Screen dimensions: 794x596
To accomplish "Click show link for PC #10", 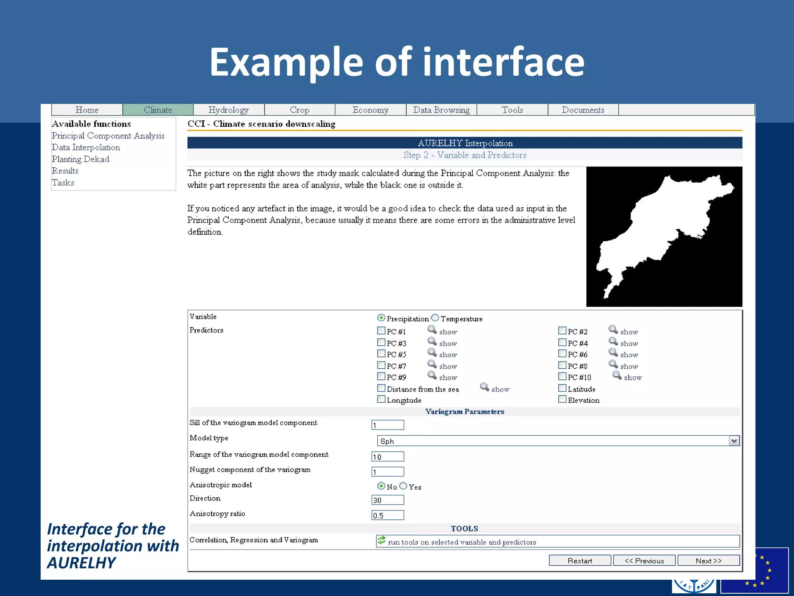I will point(633,378).
